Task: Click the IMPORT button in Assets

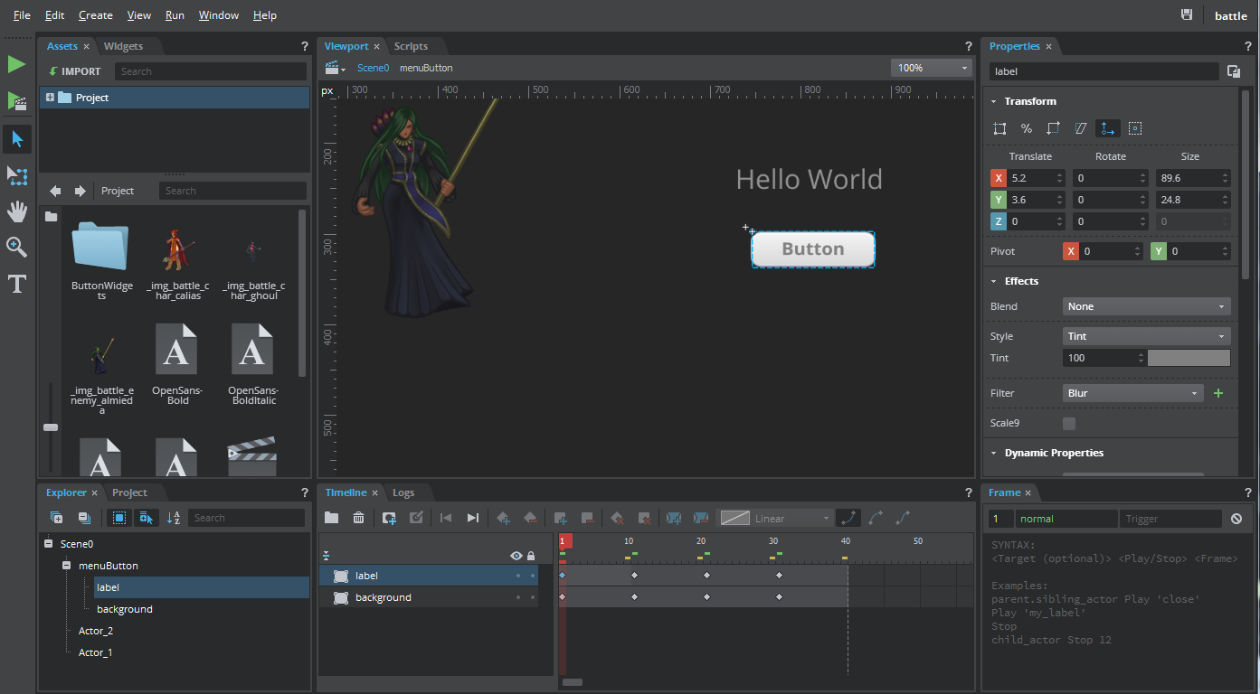Action: pyautogui.click(x=74, y=71)
